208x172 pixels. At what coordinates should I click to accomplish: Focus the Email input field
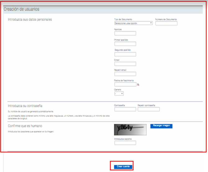point(125,64)
